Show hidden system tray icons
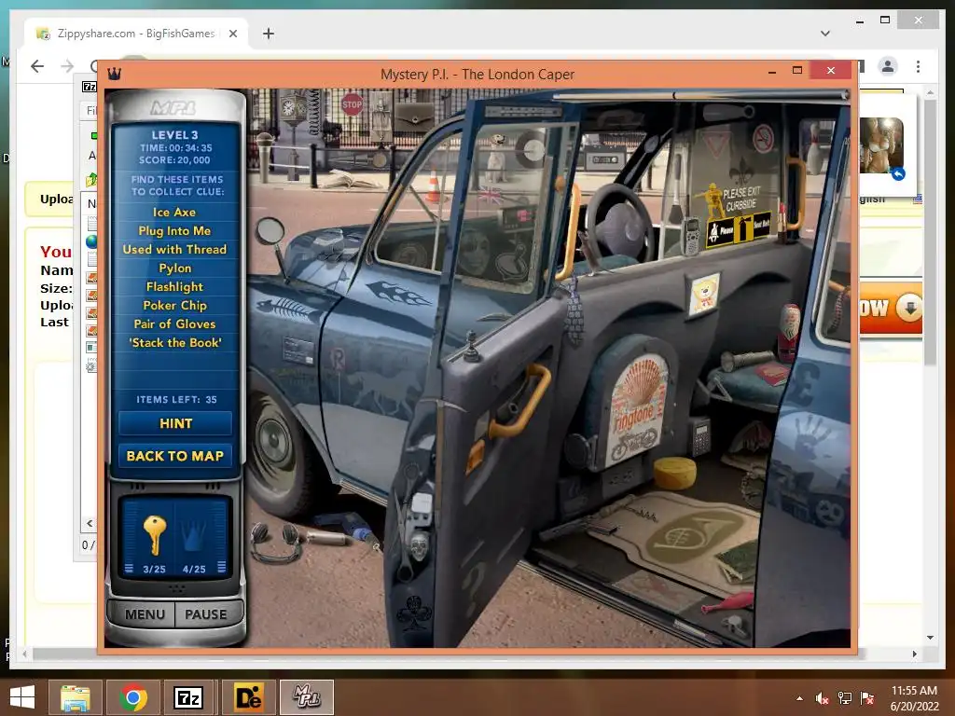The image size is (955, 716). tap(799, 698)
